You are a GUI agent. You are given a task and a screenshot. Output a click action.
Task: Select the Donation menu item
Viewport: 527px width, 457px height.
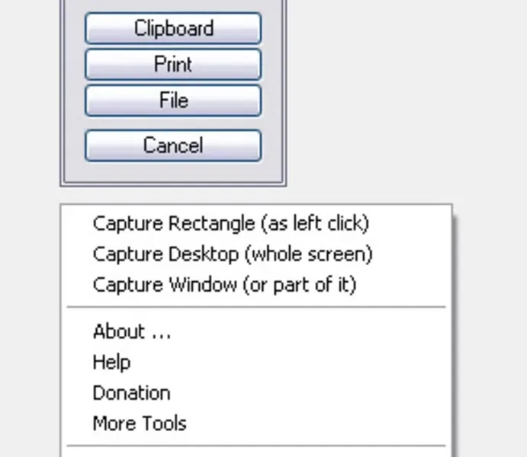coord(131,393)
